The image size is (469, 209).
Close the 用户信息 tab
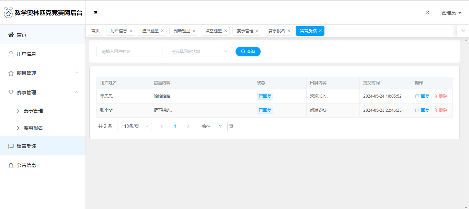[131, 31]
